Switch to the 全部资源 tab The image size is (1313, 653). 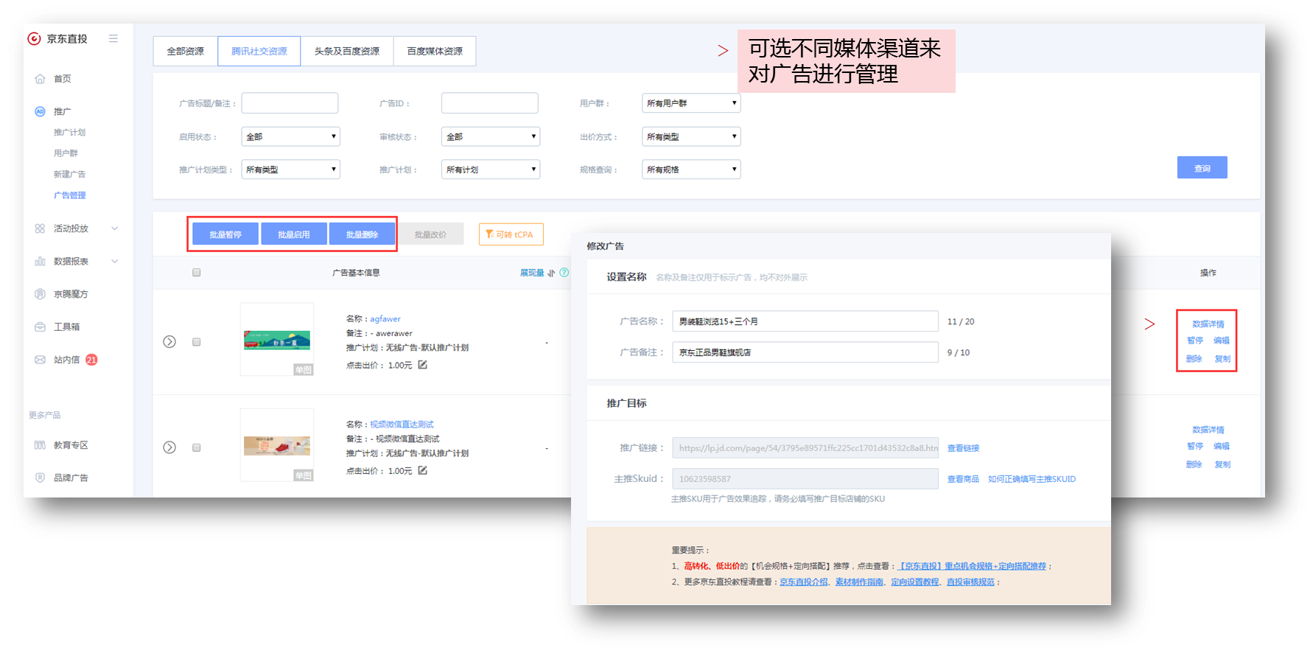[x=186, y=51]
